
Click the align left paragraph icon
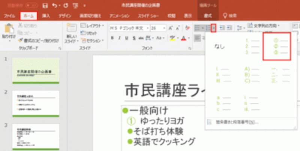197,38
